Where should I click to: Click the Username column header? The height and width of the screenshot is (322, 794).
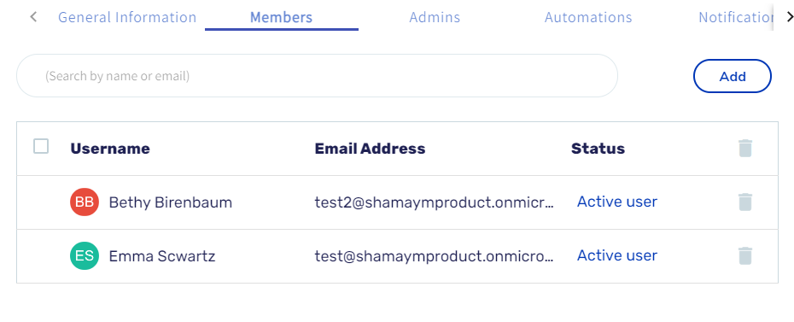point(110,149)
